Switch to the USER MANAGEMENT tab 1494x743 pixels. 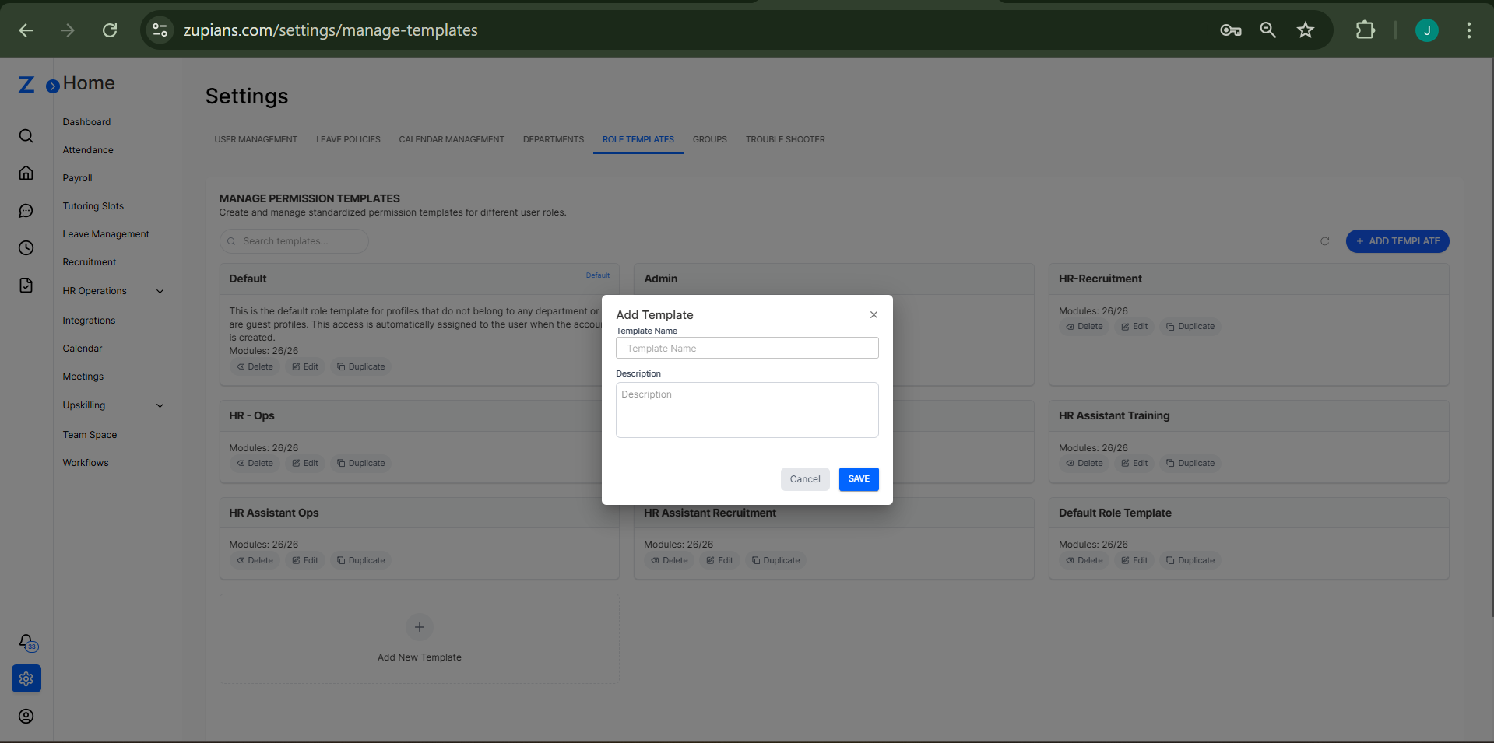tap(255, 139)
